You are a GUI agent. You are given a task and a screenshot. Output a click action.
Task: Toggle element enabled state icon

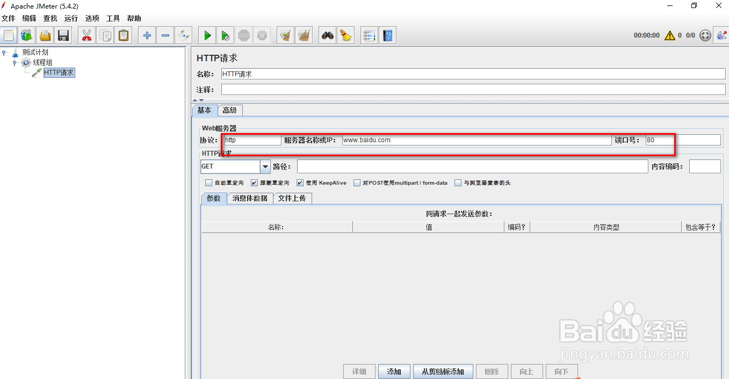click(x=184, y=36)
